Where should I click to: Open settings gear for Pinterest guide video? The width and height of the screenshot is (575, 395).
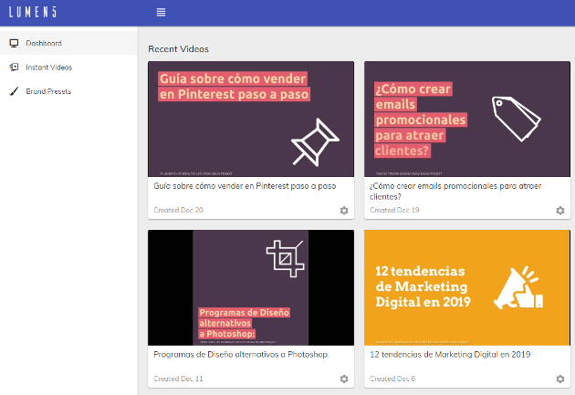pos(344,211)
